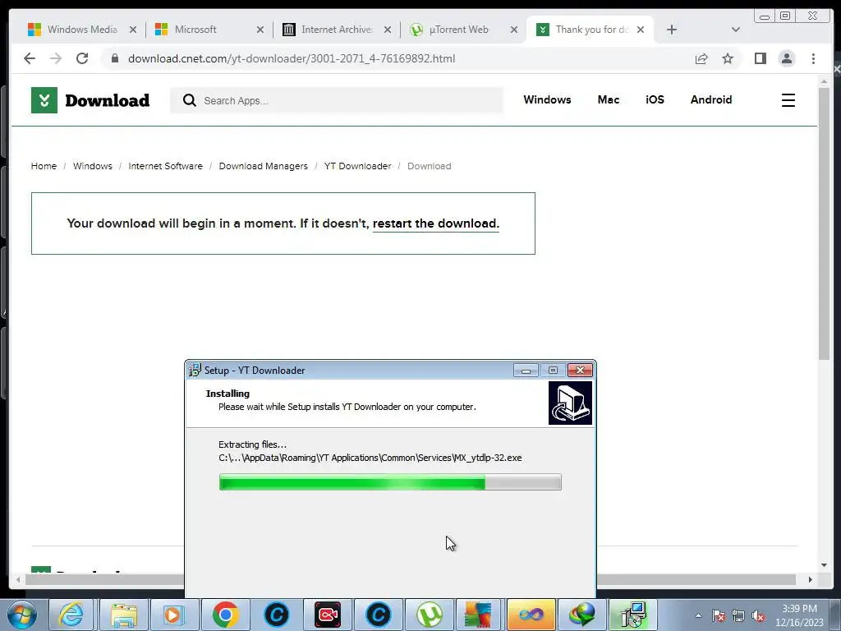Open Download Managers breadcrumb
Viewport: 841px width, 631px height.
[x=263, y=166]
